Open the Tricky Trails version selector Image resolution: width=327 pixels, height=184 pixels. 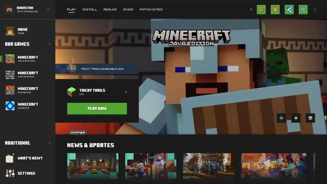click(97, 92)
